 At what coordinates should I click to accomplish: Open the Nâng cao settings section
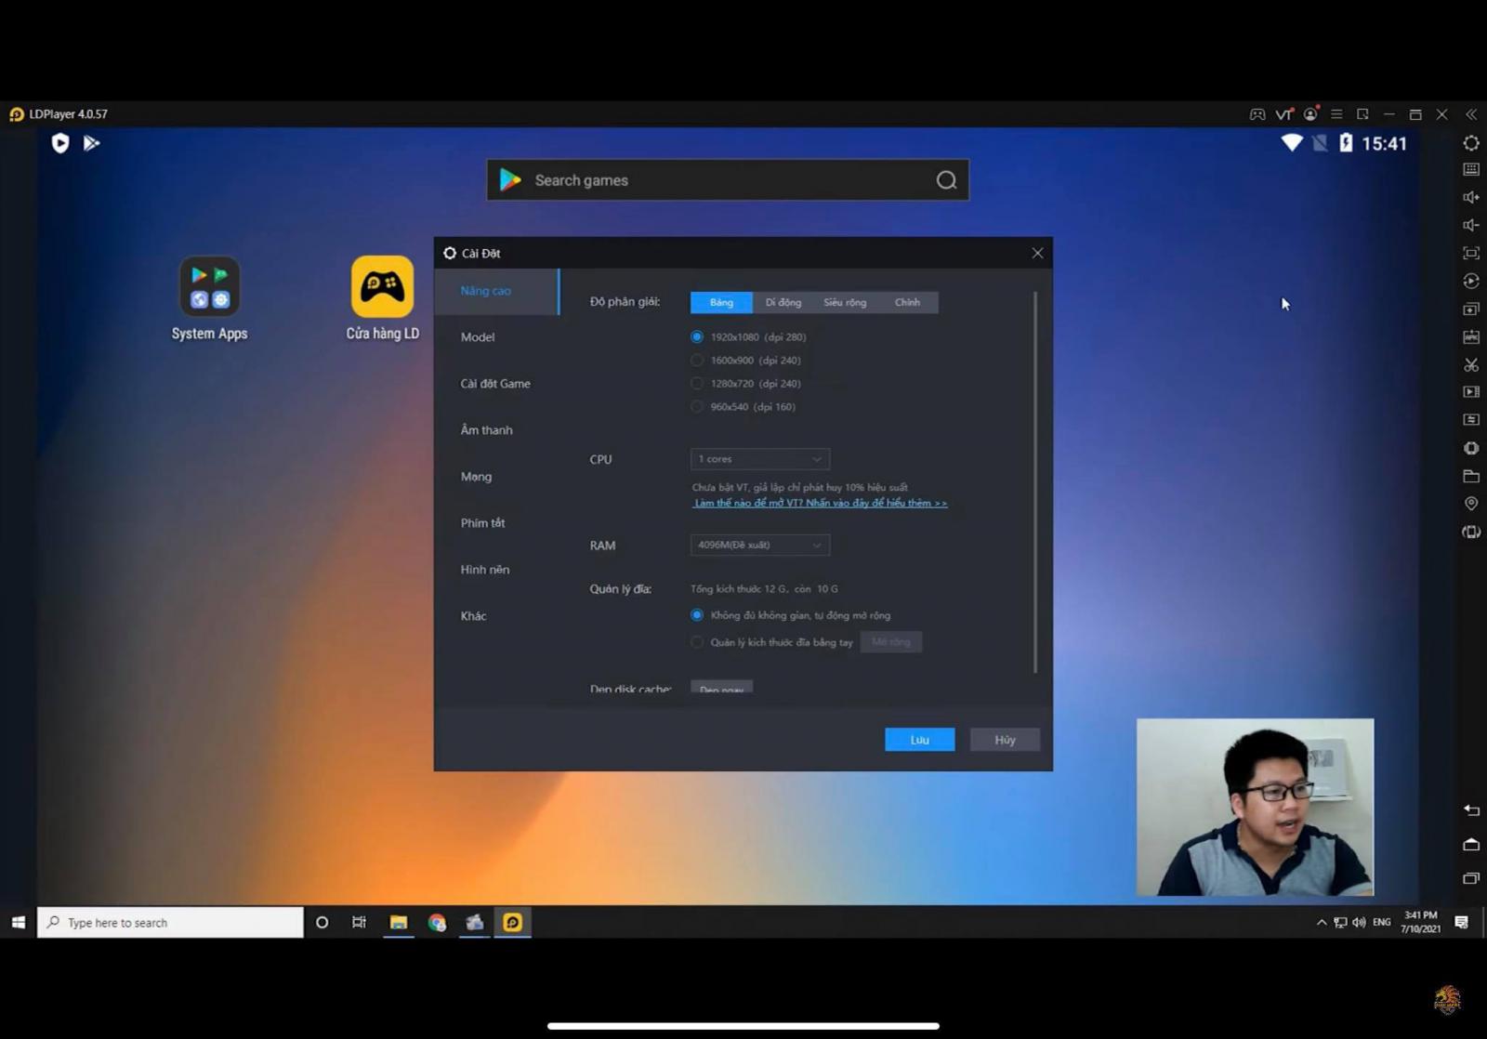(496, 291)
